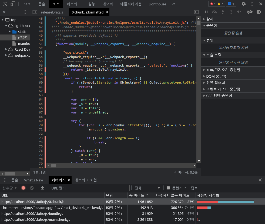Close the bottom drawer

click(260, 180)
